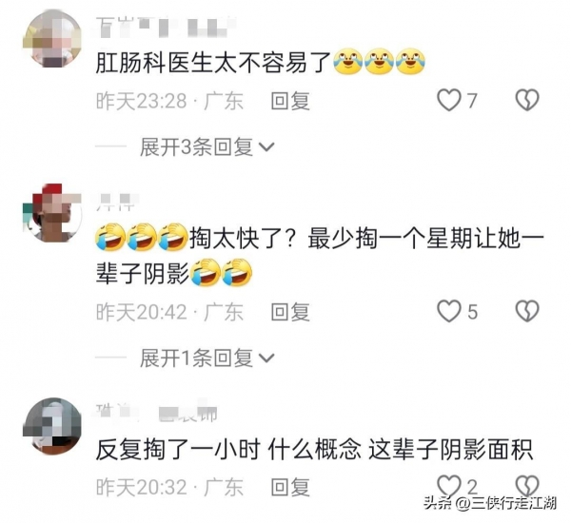Dislike the 掏太快了 comment
The height and width of the screenshot is (523, 571).
(x=527, y=311)
